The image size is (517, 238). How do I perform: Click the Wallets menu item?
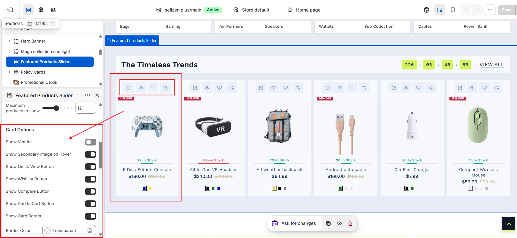point(326,26)
